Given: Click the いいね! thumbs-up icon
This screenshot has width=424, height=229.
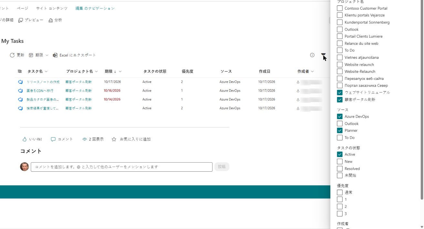Looking at the screenshot, I should point(24,139).
